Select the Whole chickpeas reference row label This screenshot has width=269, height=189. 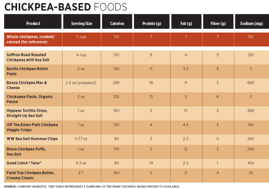coord(31,39)
